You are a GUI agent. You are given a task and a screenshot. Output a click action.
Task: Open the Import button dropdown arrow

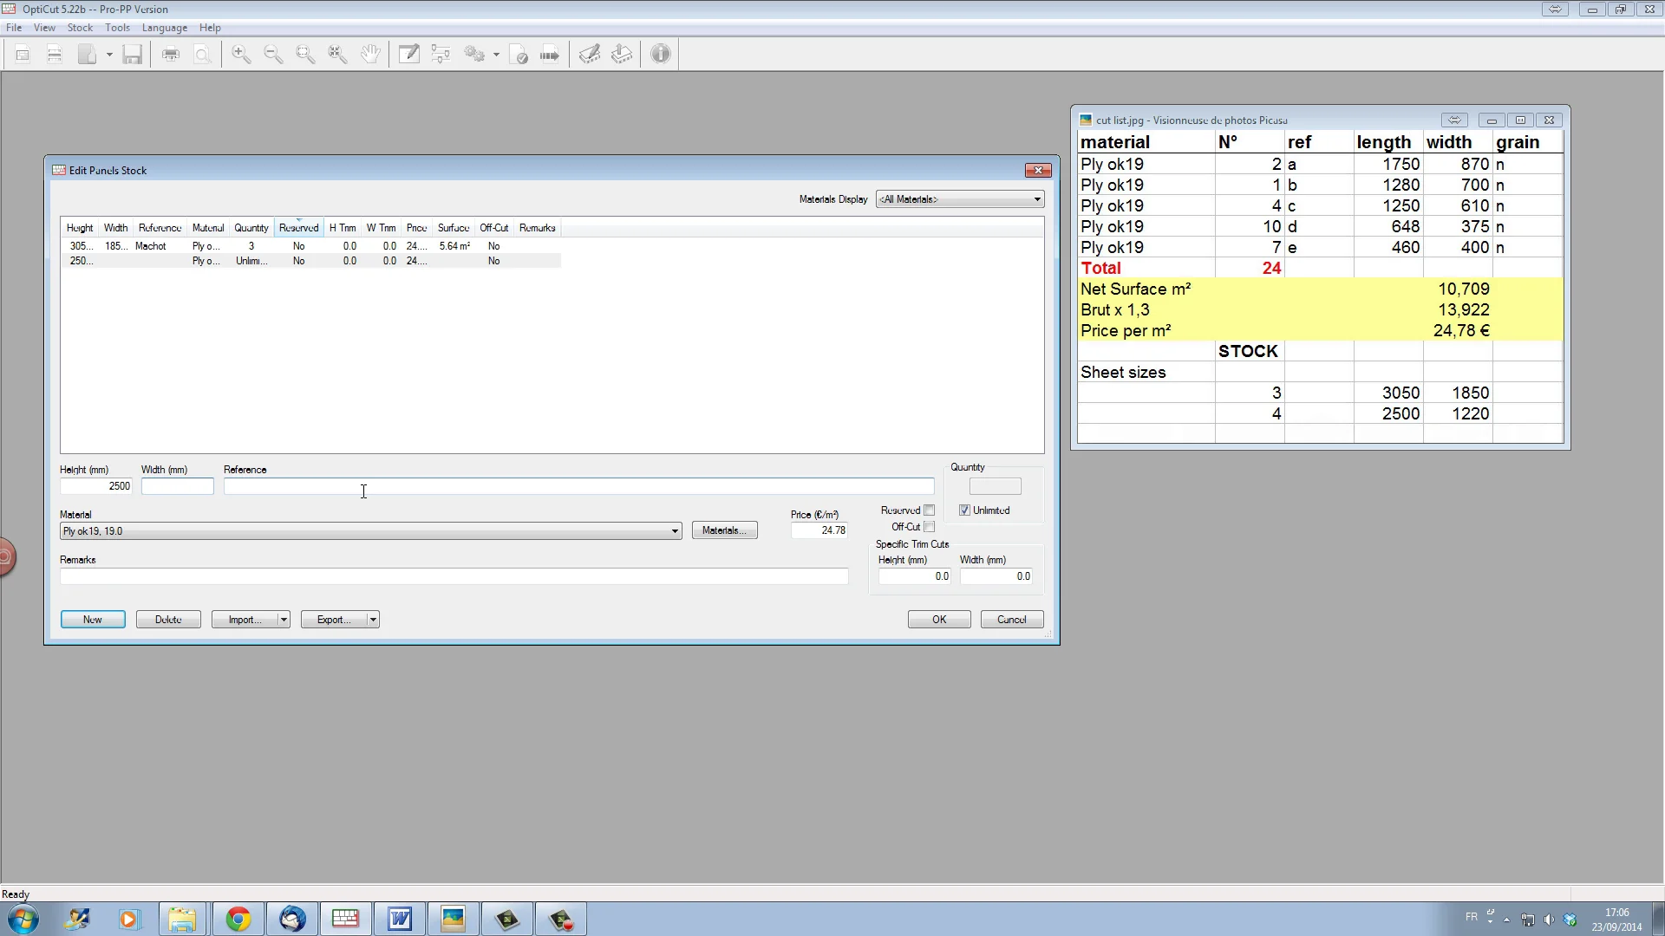point(284,620)
